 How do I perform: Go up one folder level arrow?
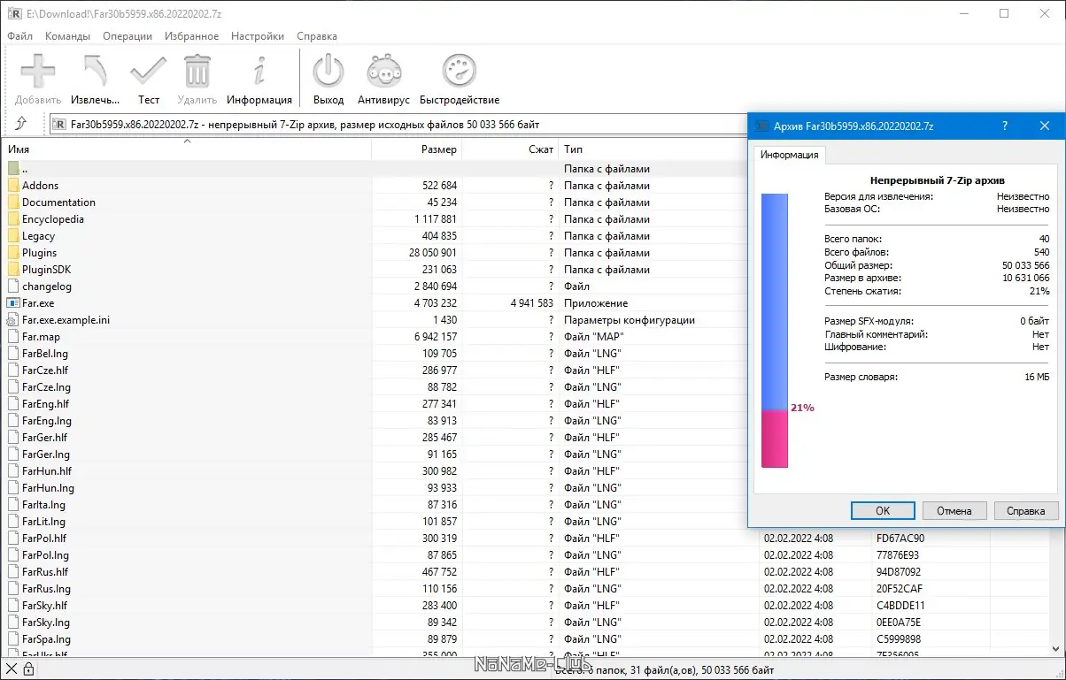coord(21,125)
